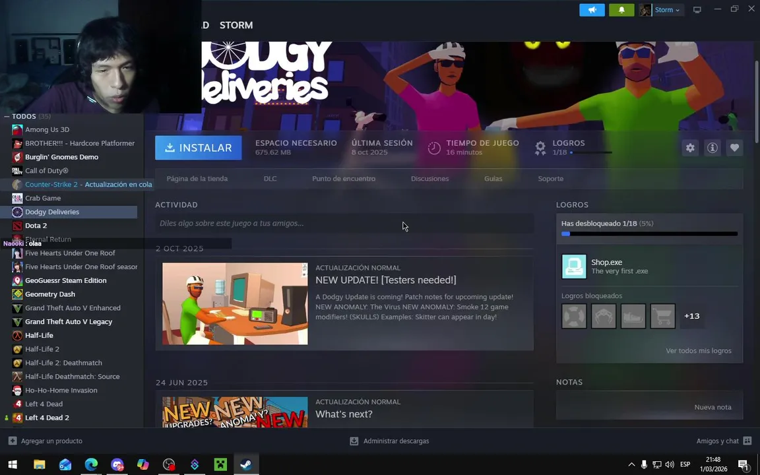Open the DLC tab
Image resolution: width=760 pixels, height=475 pixels.
point(270,179)
